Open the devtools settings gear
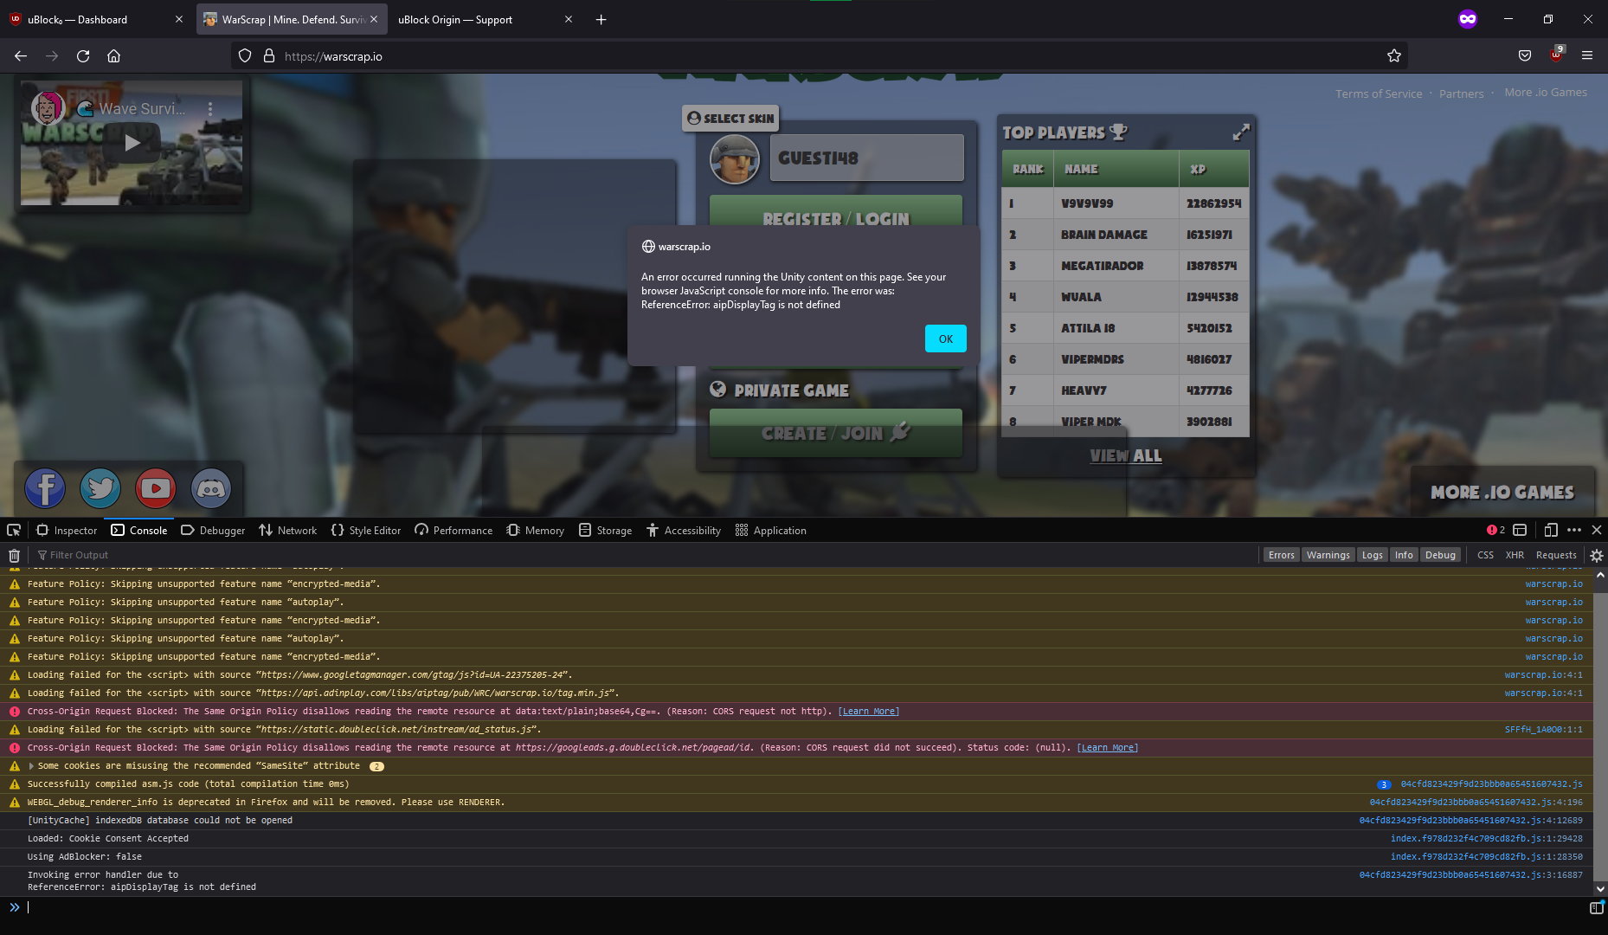Viewport: 1608px width, 935px height. pyautogui.click(x=1596, y=555)
